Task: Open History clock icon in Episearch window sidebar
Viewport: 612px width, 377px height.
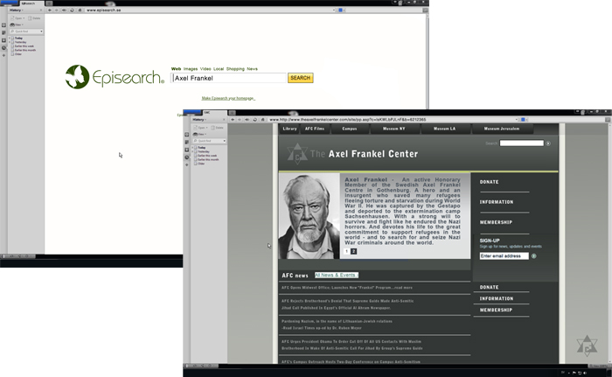Action: [3, 47]
